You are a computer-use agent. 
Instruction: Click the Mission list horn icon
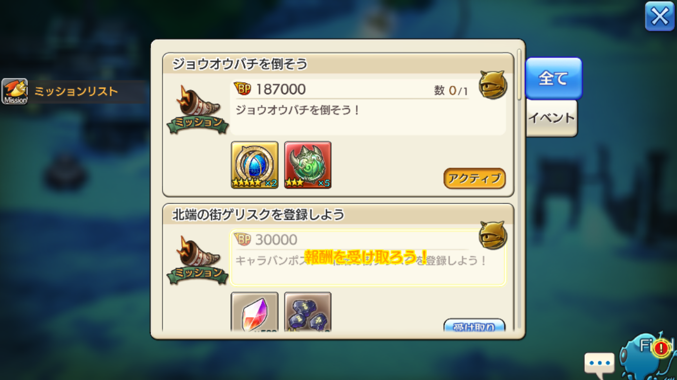(15, 92)
